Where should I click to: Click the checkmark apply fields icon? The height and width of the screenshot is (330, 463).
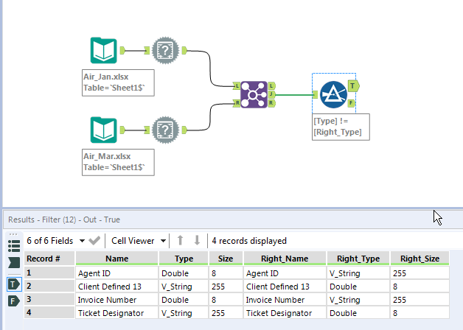tap(94, 241)
